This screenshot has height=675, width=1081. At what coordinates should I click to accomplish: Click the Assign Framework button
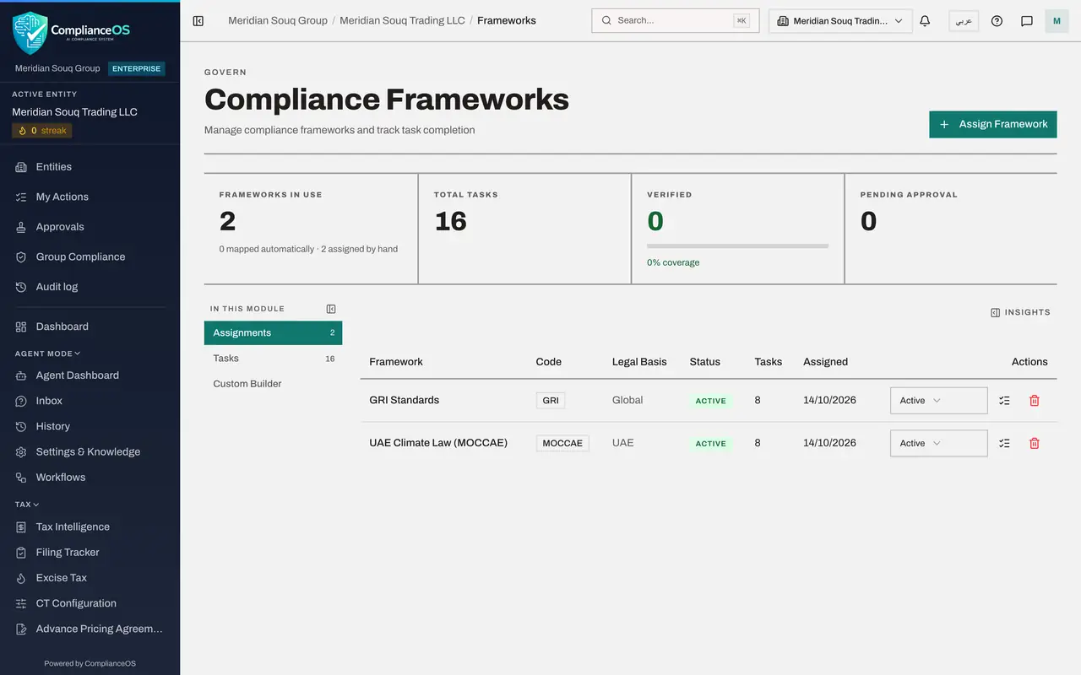(993, 124)
